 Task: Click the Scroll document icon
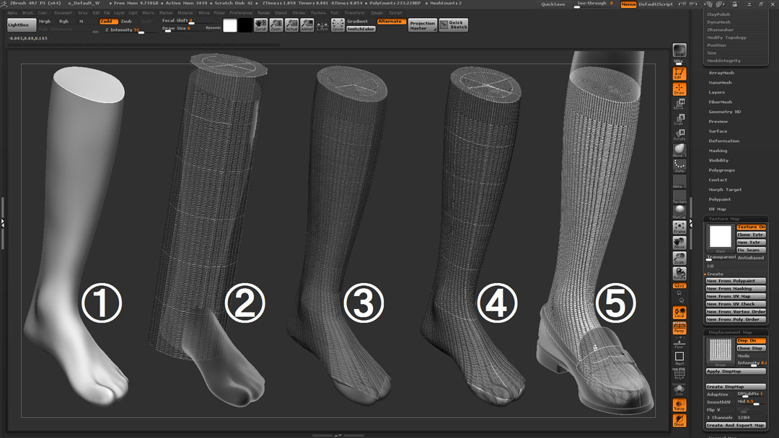[x=261, y=24]
